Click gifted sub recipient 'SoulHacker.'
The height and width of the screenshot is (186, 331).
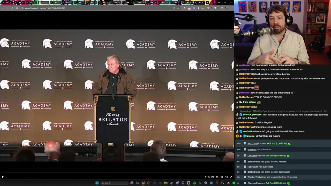click(x=284, y=172)
